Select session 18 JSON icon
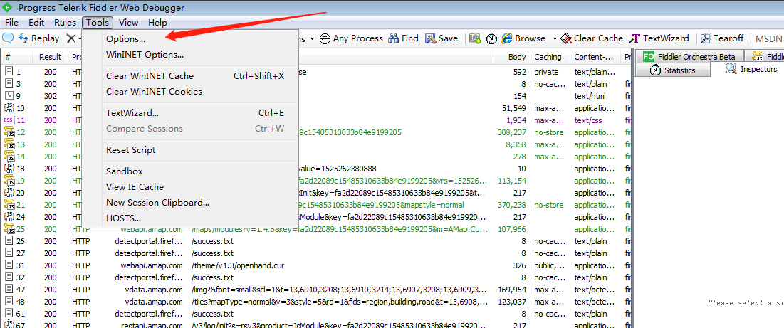This screenshot has height=328, width=784. pyautogui.click(x=9, y=169)
